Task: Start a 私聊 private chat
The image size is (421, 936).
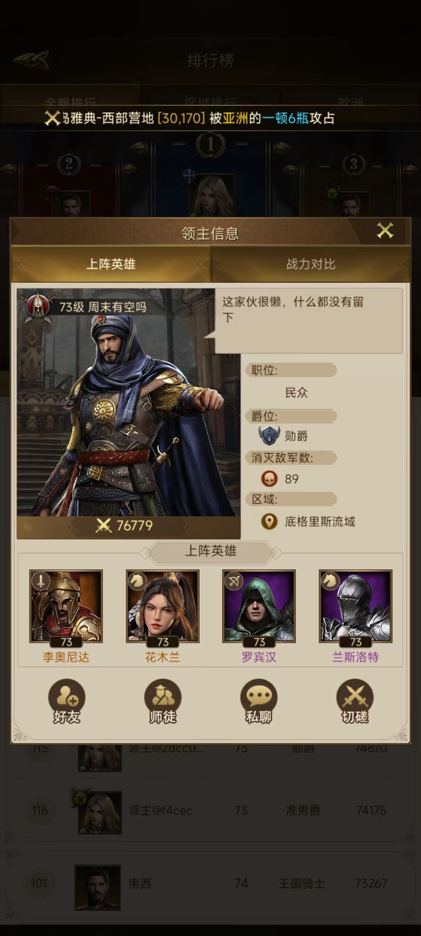Action: [258, 701]
